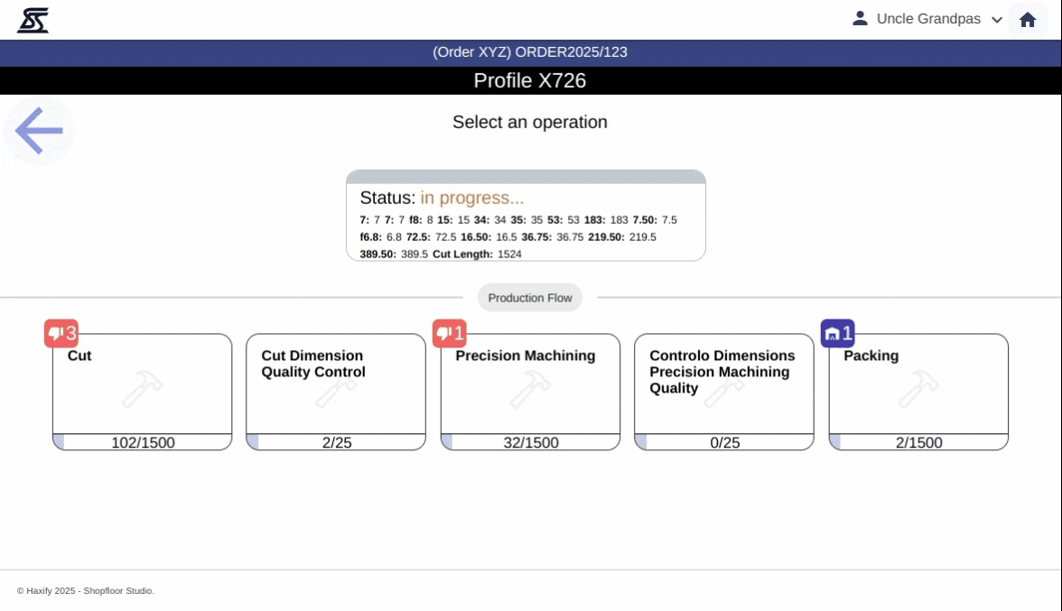The height and width of the screenshot is (611, 1062).
Task: Click the in-progress status card
Action: [x=526, y=217]
